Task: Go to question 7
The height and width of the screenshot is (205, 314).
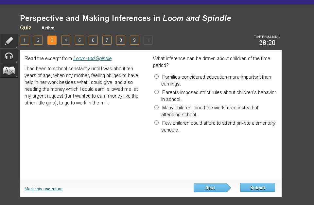Action: click(x=107, y=40)
